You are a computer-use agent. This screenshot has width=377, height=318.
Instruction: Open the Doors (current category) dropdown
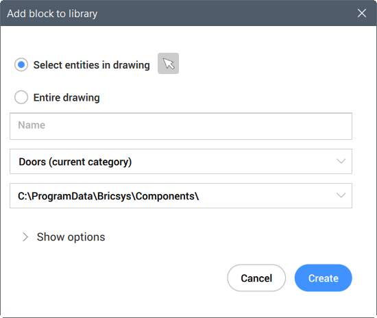tap(181, 161)
